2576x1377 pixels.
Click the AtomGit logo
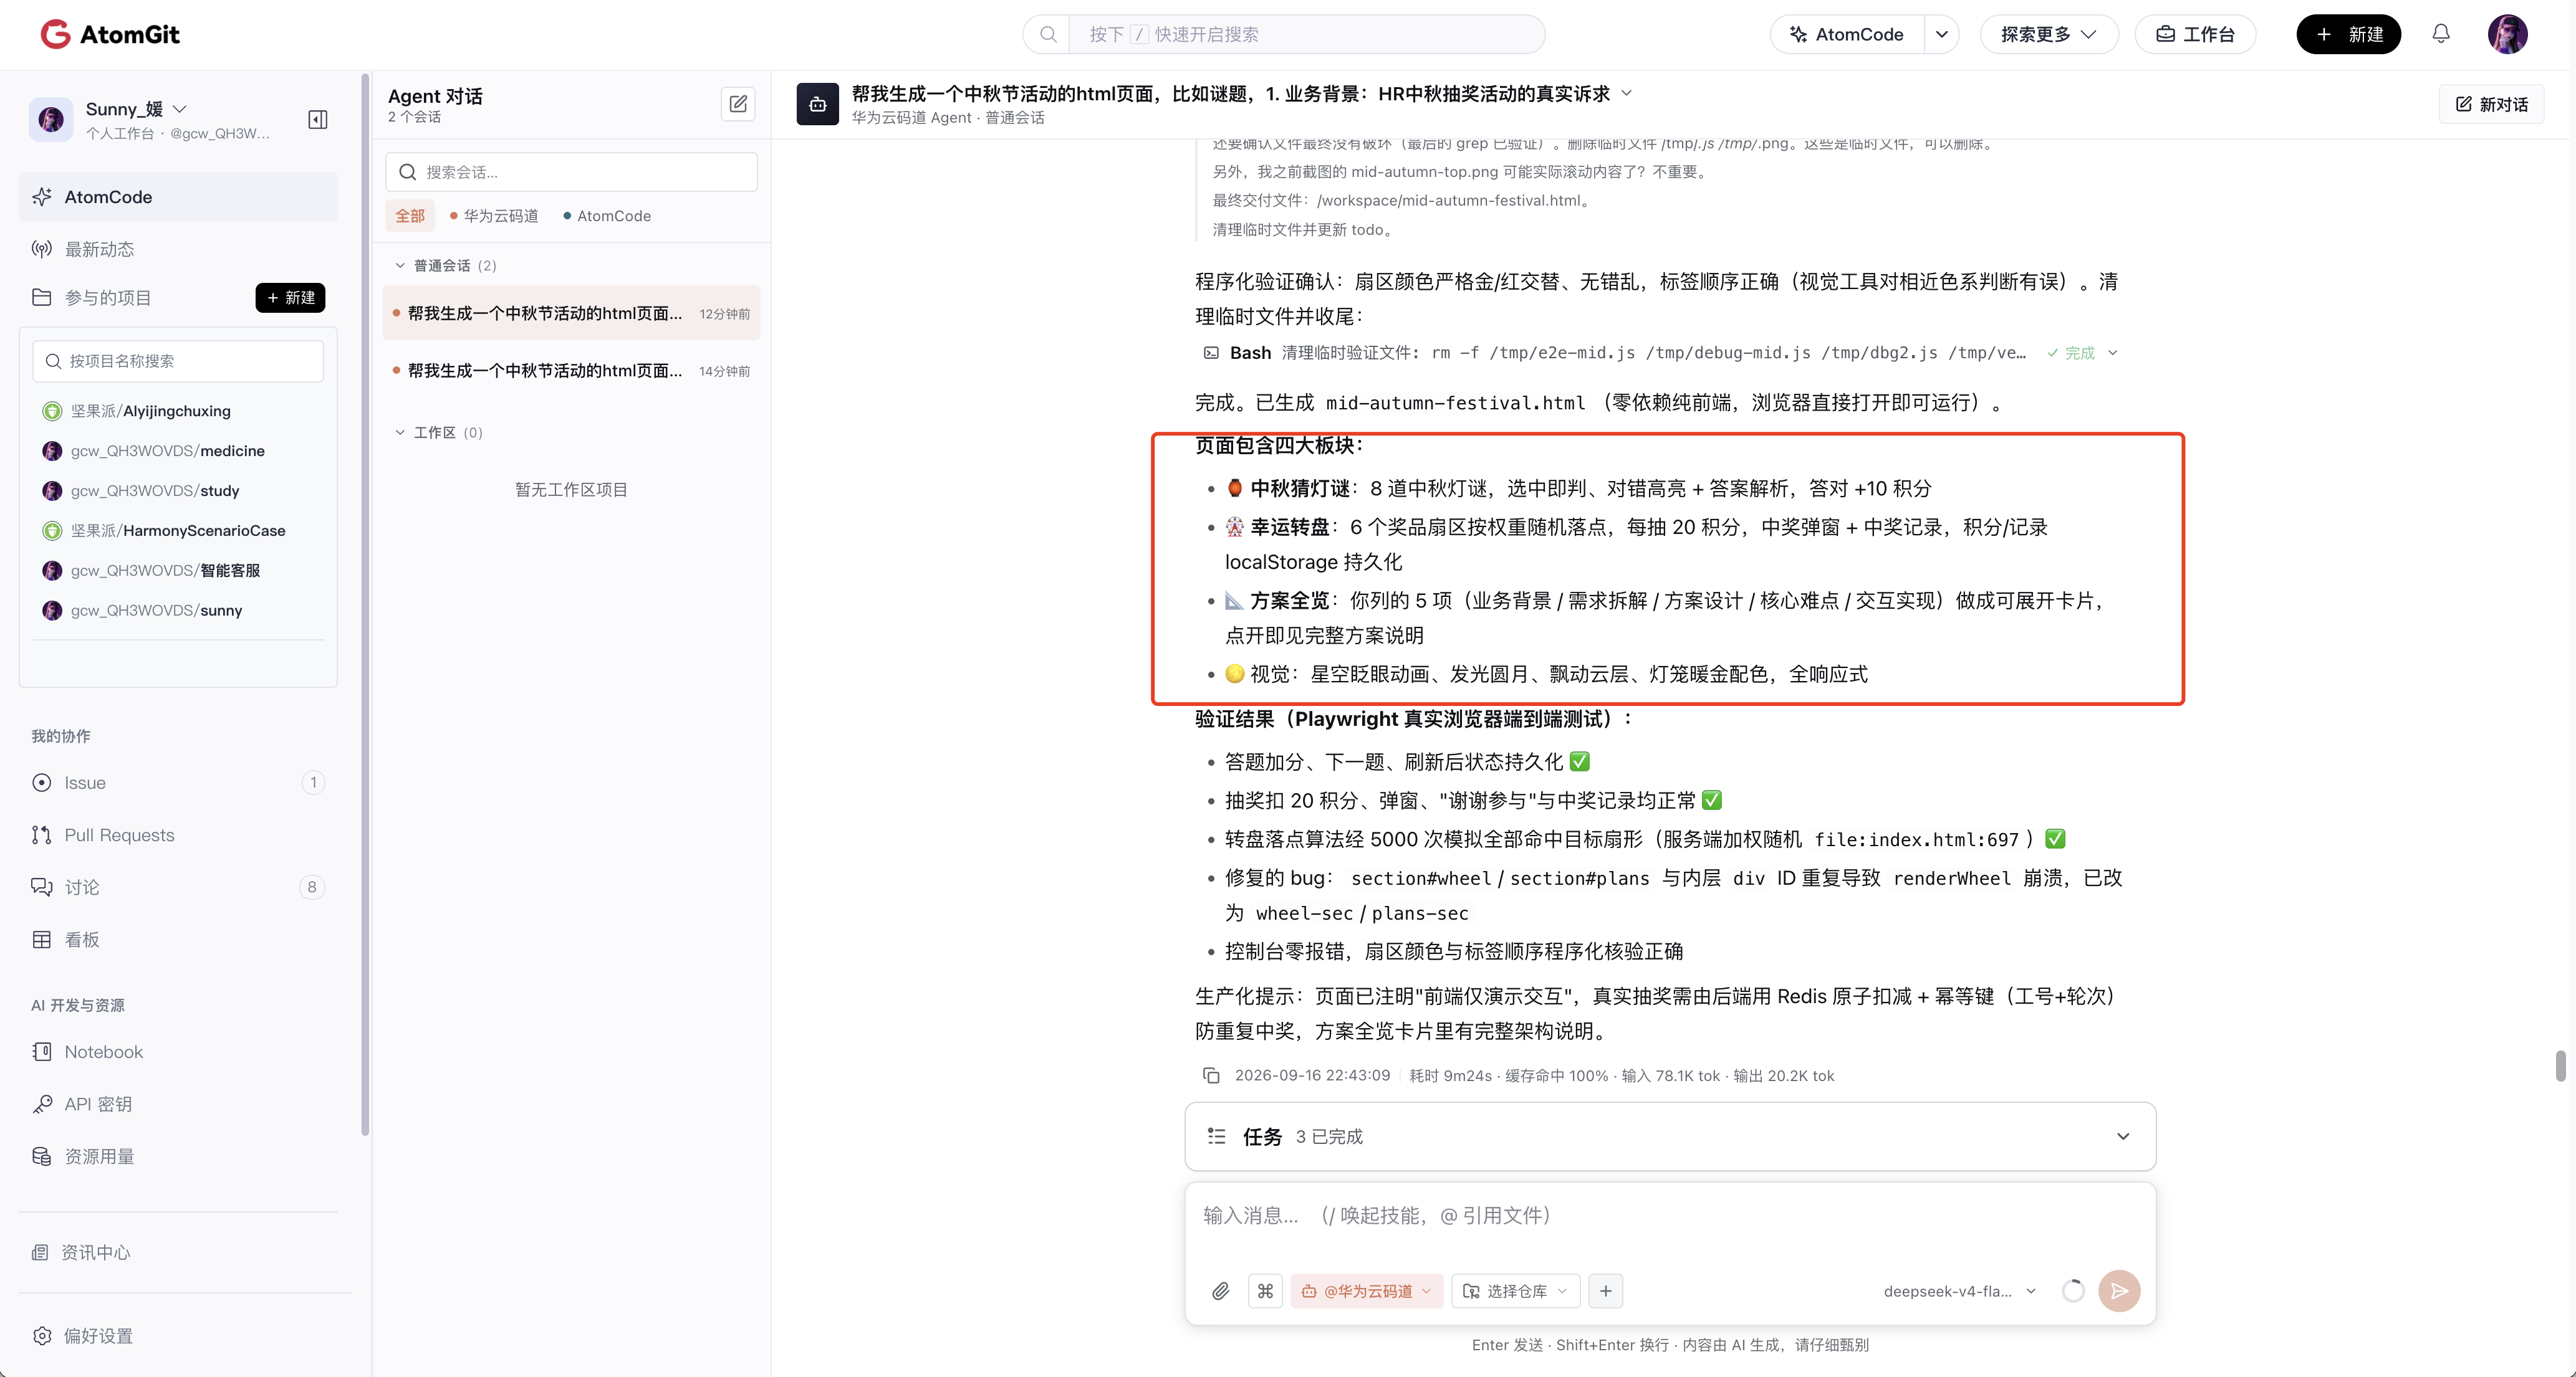click(110, 34)
